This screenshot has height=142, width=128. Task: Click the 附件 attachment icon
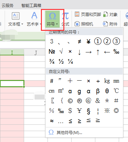105,24
